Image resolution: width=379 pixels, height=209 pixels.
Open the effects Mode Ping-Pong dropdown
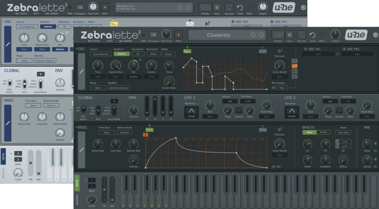pyautogui.click(x=343, y=132)
